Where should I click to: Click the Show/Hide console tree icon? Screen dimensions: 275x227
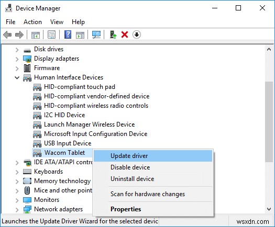36,35
